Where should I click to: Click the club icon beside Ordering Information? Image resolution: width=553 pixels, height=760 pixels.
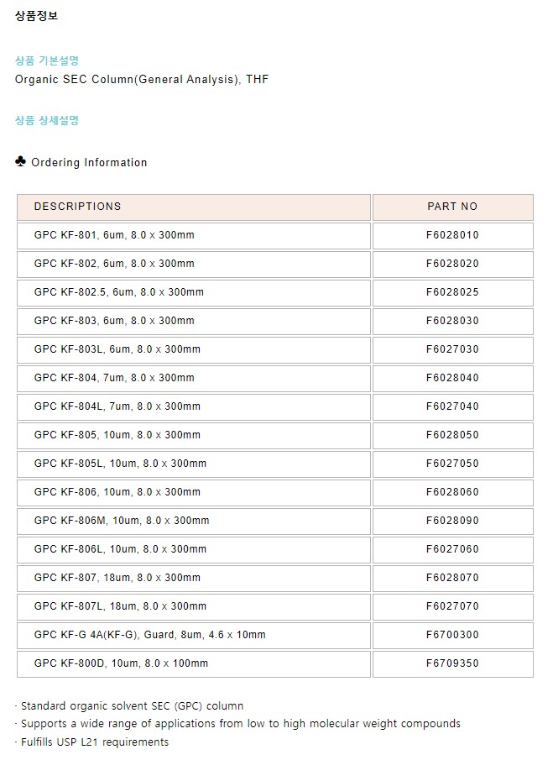pos(21,161)
